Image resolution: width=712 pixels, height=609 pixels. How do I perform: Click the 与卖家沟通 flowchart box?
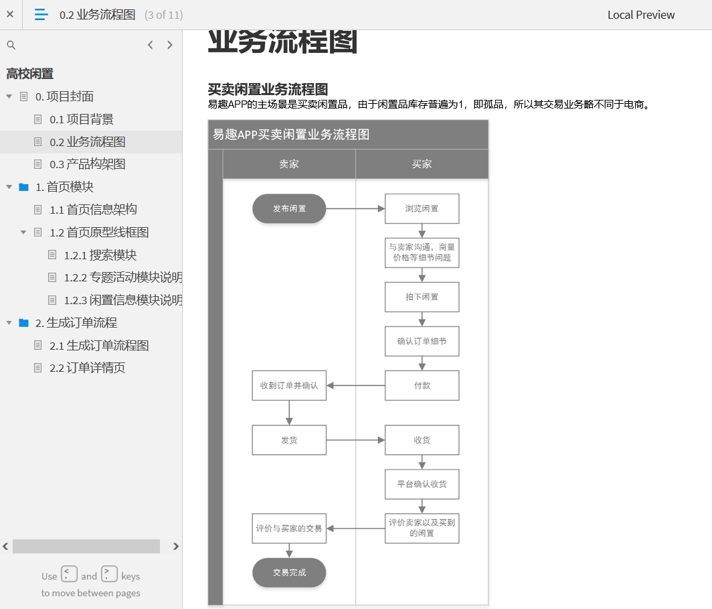point(422,253)
